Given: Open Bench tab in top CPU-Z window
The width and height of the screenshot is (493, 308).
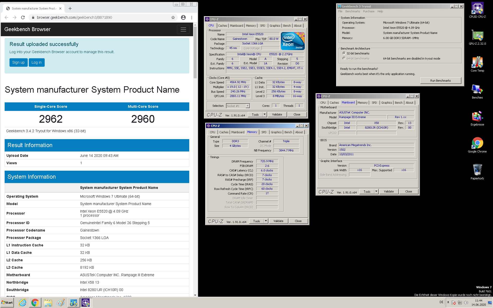Looking at the screenshot, I should pos(287,26).
